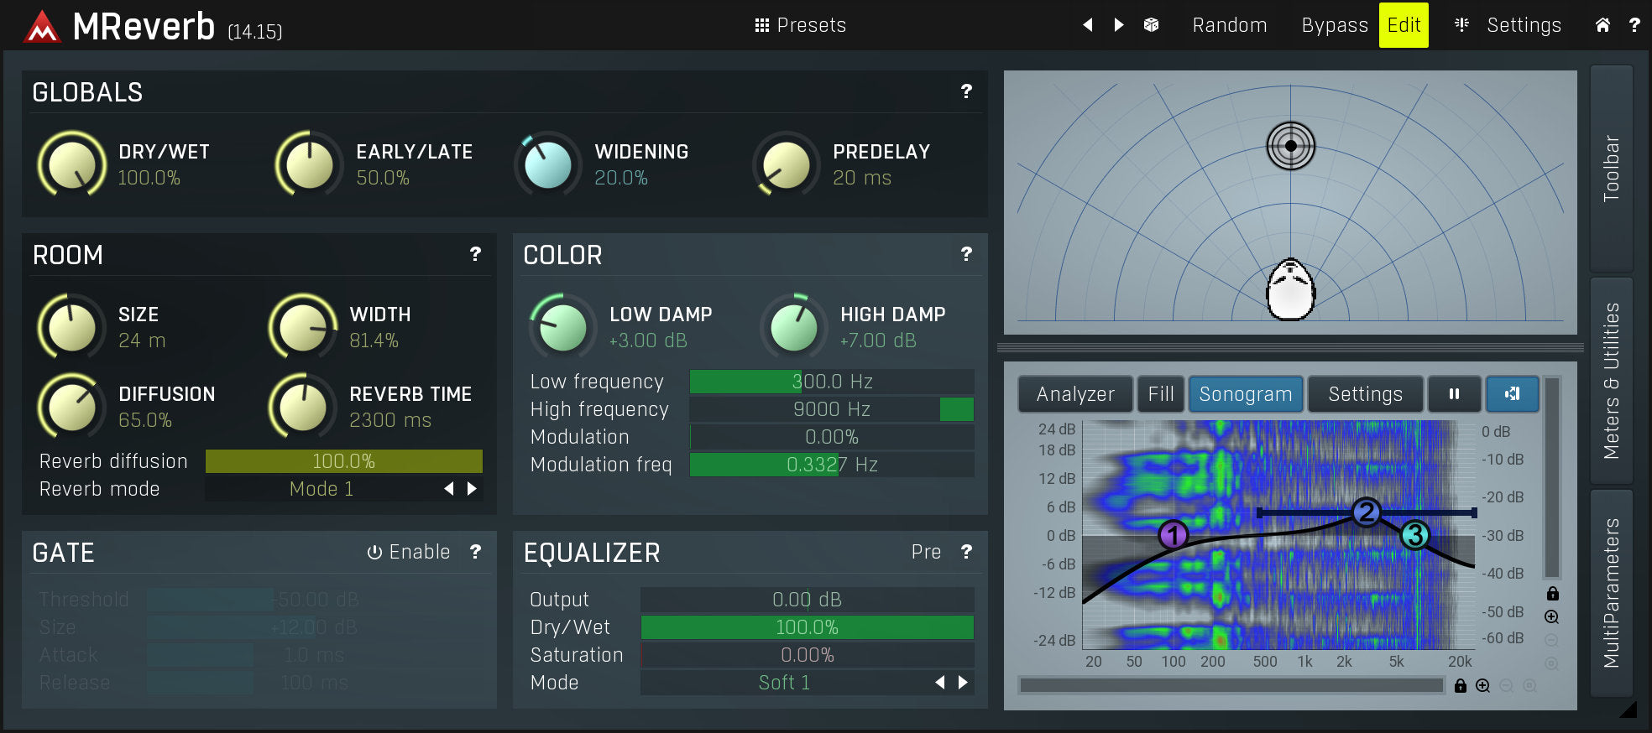Click the Reverb diffusion slider bar

(x=343, y=461)
